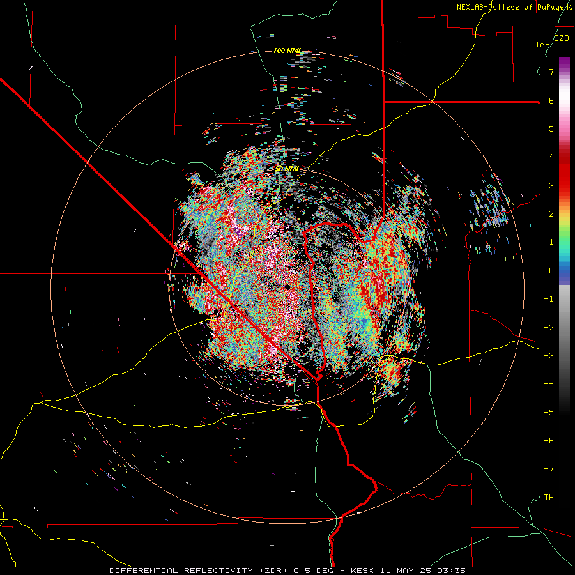This screenshot has height=575, width=575.
Task: Click the -4 dB tick label
Action: [x=549, y=384]
